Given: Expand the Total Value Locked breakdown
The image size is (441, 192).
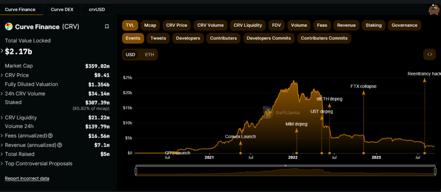Looking at the screenshot, I should click(x=2, y=52).
